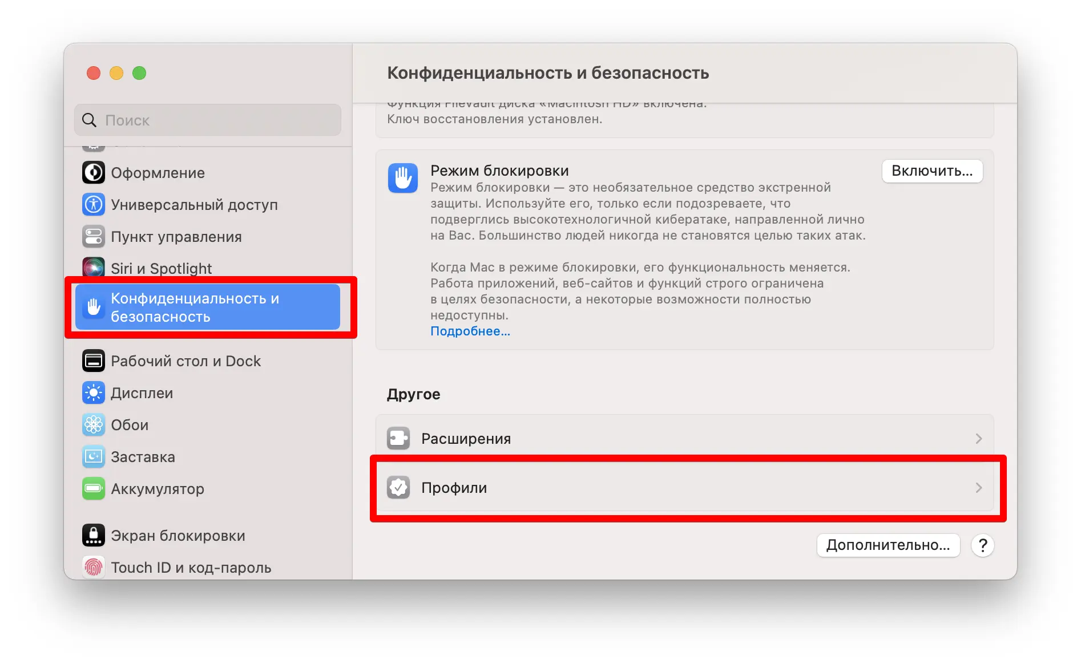Open Экран блокировки lock icon

coord(94,536)
